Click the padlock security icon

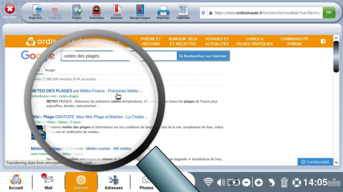click(x=211, y=13)
